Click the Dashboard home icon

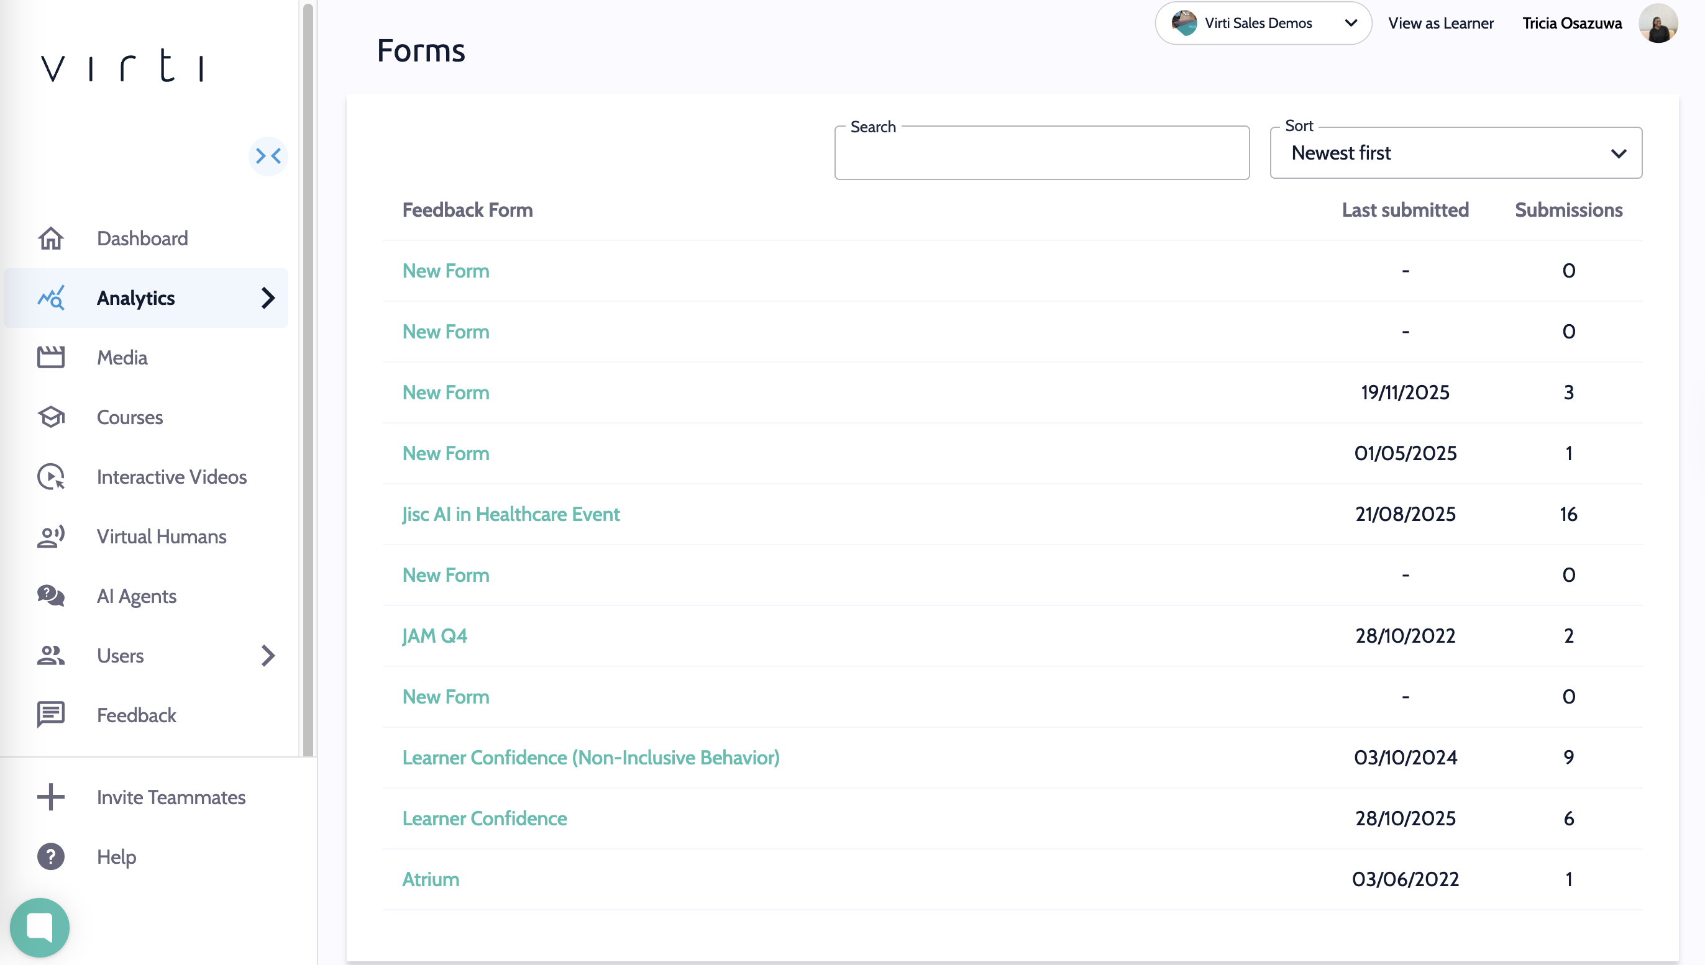pyautogui.click(x=50, y=238)
